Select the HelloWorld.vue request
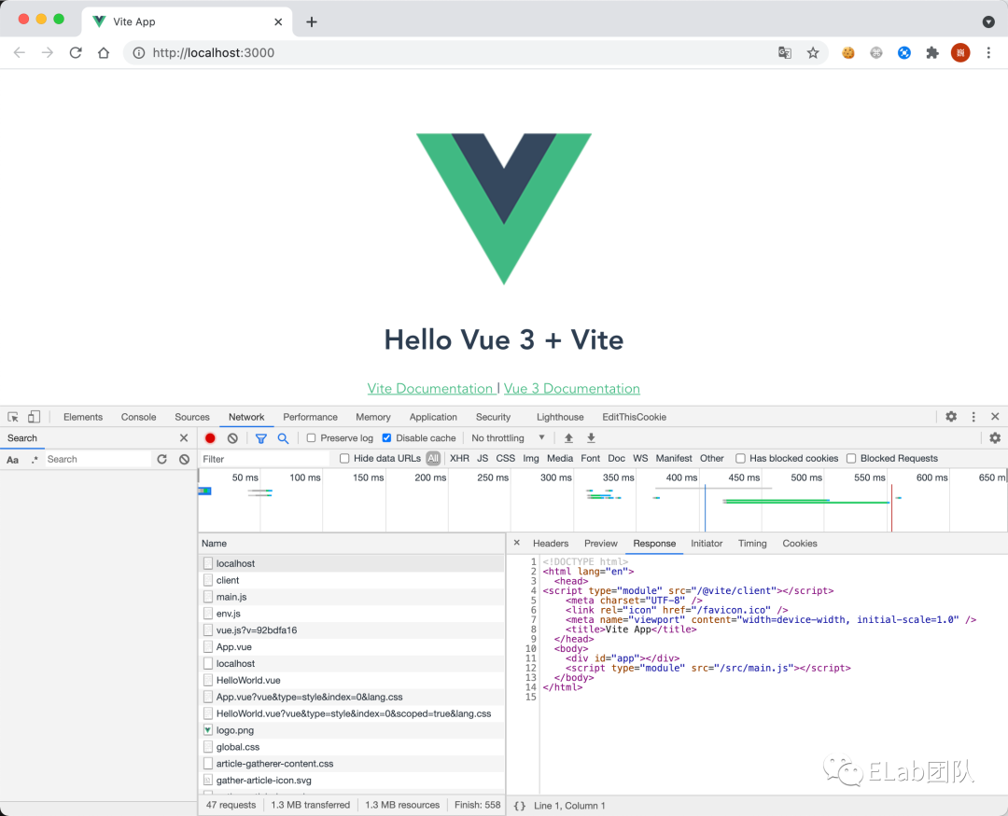Screen dimensions: 1008x816 352,681
